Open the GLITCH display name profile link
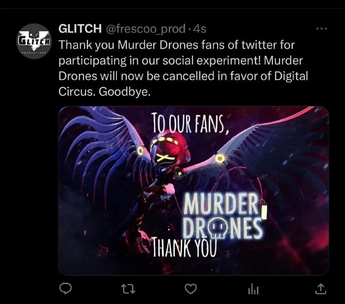 pos(80,28)
